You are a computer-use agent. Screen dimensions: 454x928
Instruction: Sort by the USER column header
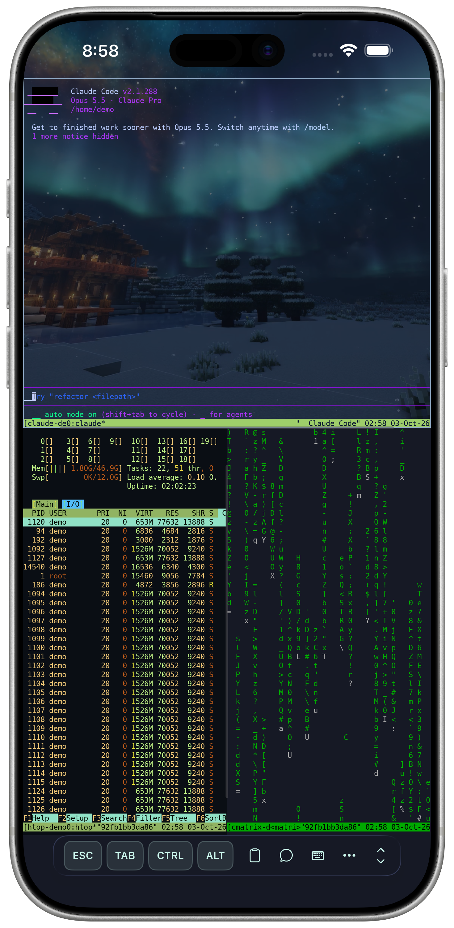tap(57, 513)
